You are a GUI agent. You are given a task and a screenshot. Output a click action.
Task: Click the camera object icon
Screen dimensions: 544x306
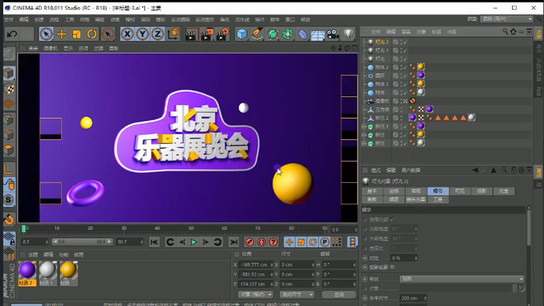(333, 34)
